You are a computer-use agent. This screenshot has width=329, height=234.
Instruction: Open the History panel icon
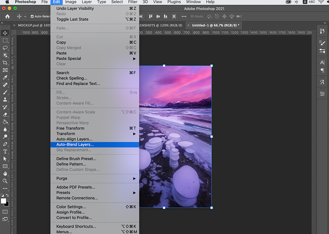tap(322, 31)
